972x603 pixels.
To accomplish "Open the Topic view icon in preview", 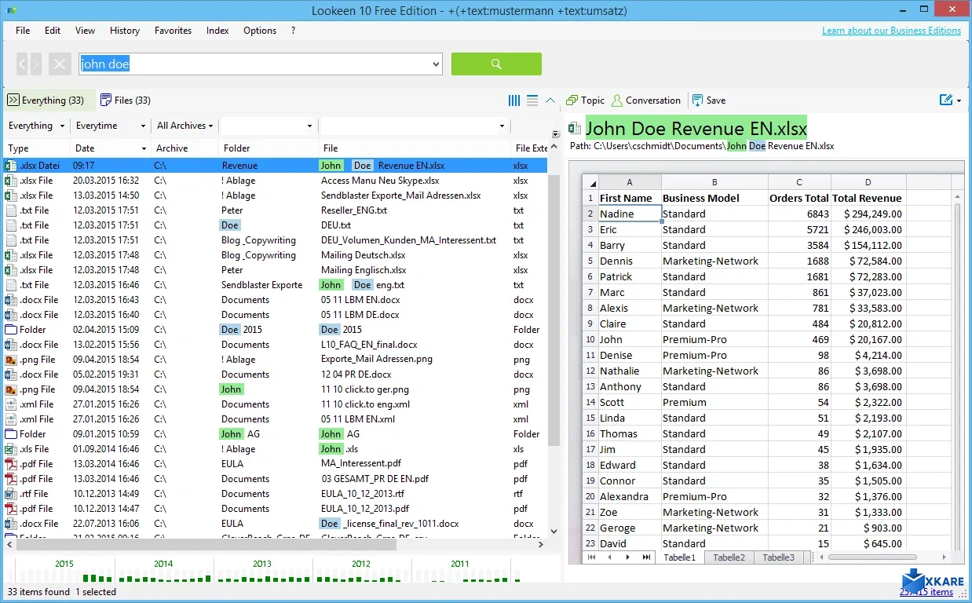I will (572, 100).
